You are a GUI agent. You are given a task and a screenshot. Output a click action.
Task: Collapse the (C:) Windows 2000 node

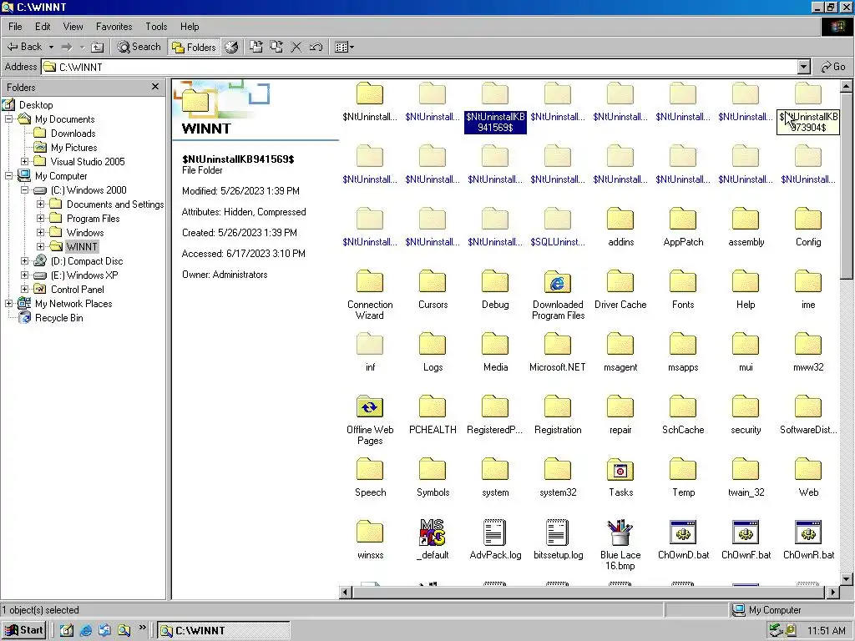24,189
